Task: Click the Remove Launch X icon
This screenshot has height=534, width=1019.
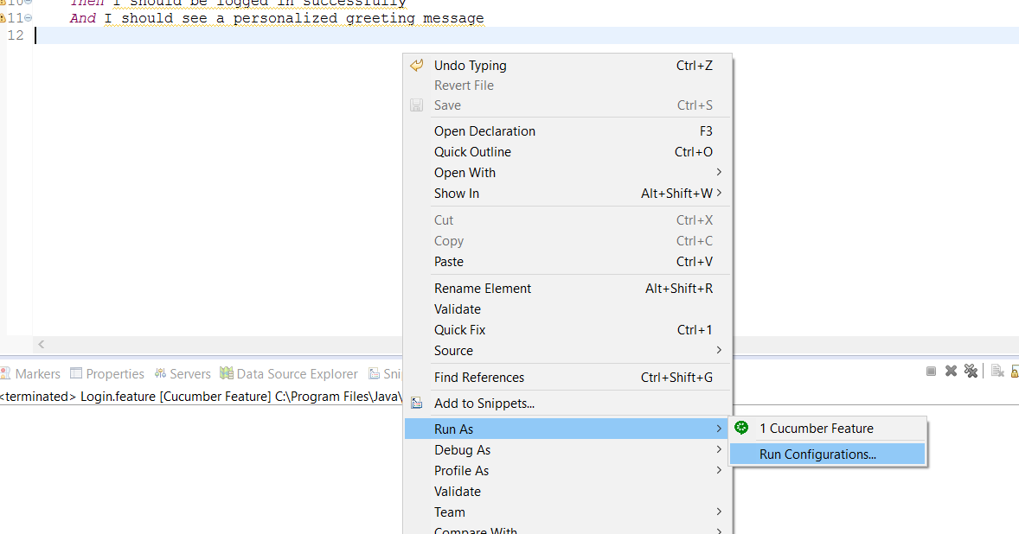Action: [951, 371]
